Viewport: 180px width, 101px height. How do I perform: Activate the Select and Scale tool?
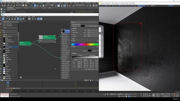click(40, 6)
